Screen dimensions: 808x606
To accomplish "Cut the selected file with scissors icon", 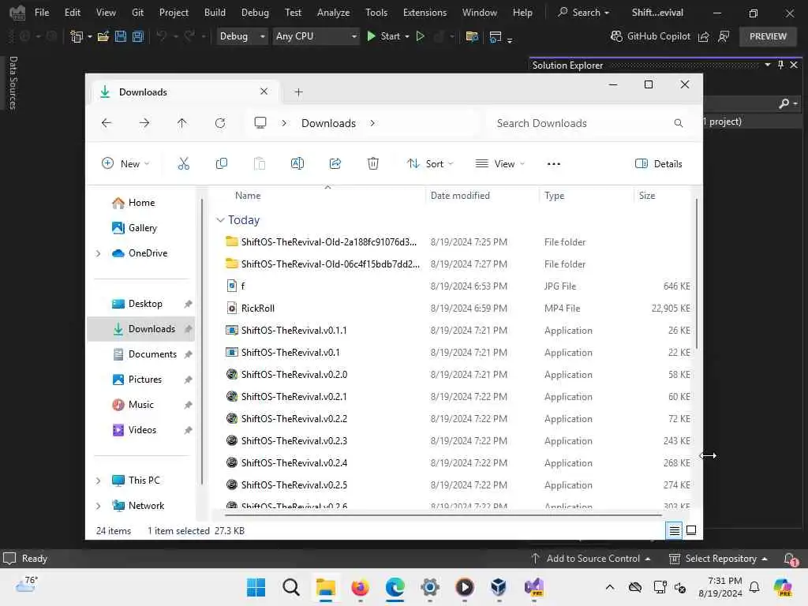I will pos(183,164).
